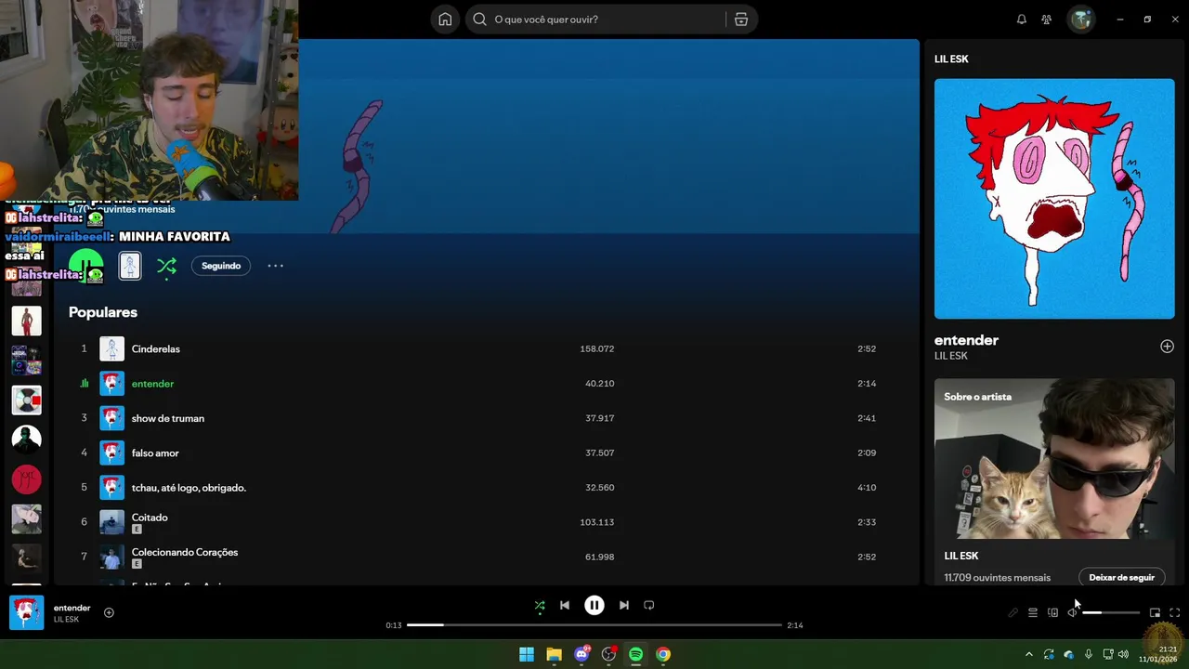Click 'Deixar de seguir' button

1121,577
